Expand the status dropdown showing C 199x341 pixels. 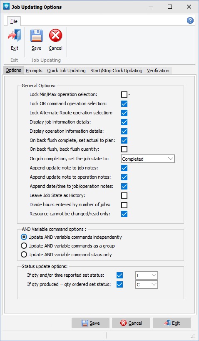point(147,285)
